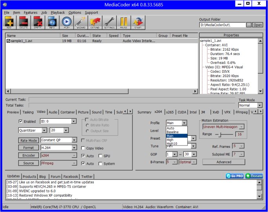The image size is (268, 212).
Task: Toggle the encoder Auto checkbox
Action: [83, 156]
